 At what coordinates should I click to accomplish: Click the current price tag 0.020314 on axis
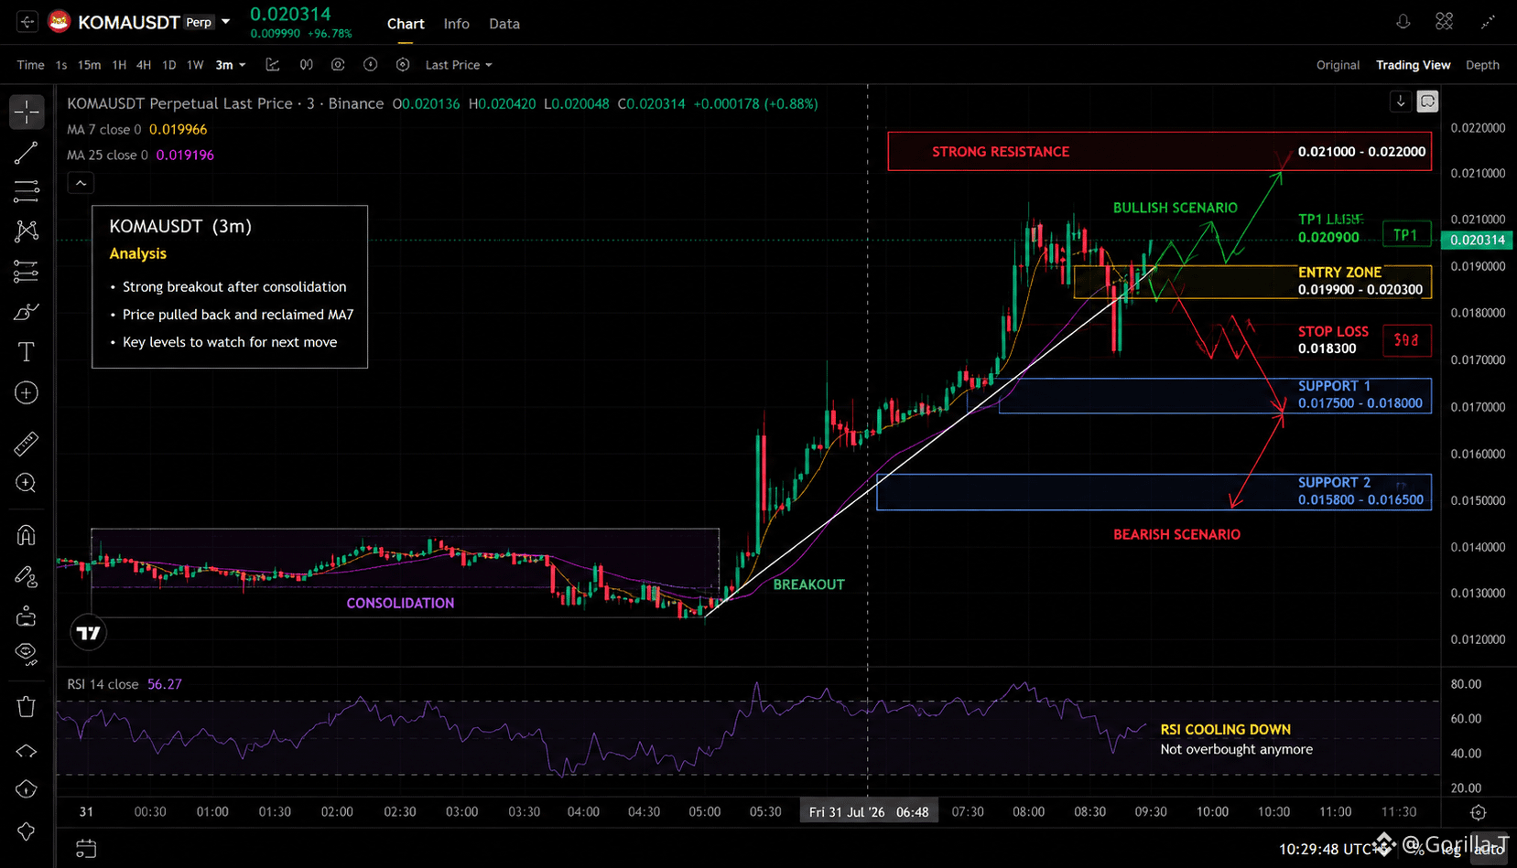click(x=1477, y=240)
